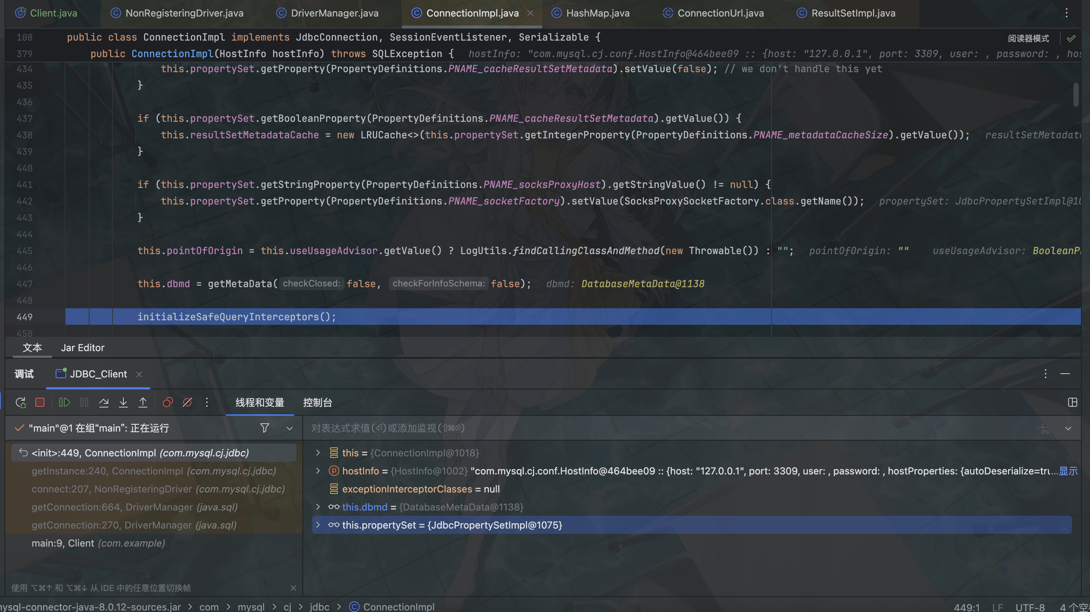The height and width of the screenshot is (612, 1090).
Task: Resume program execution
Action: click(x=64, y=402)
